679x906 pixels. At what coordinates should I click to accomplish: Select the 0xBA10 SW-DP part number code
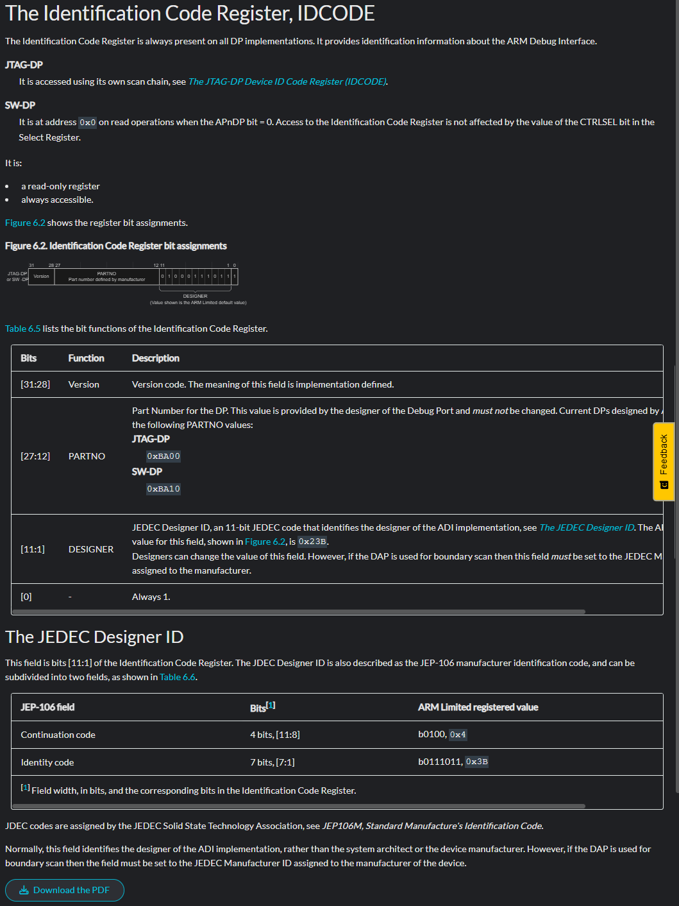click(x=163, y=489)
